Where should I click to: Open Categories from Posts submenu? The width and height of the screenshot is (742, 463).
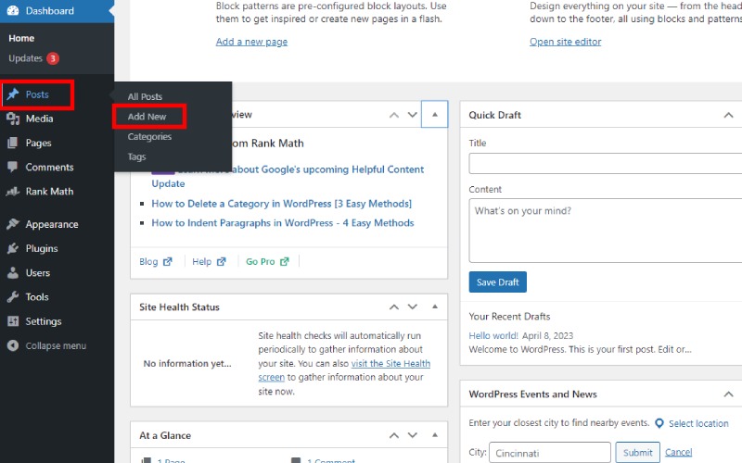pyautogui.click(x=149, y=136)
